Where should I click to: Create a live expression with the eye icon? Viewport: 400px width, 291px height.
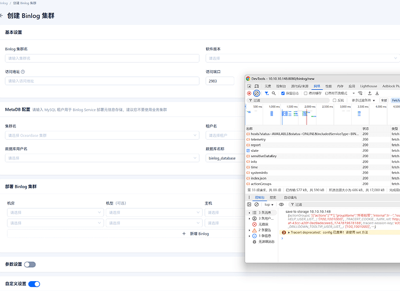pyautogui.click(x=281, y=205)
